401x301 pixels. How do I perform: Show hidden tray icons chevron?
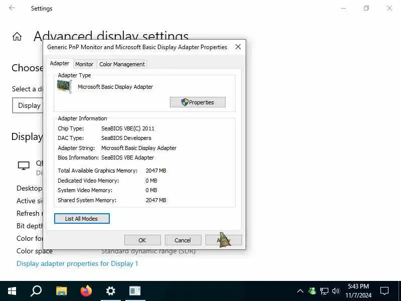(300, 291)
